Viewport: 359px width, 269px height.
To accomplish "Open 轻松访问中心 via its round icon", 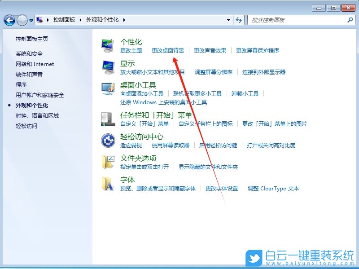I will click(108, 140).
